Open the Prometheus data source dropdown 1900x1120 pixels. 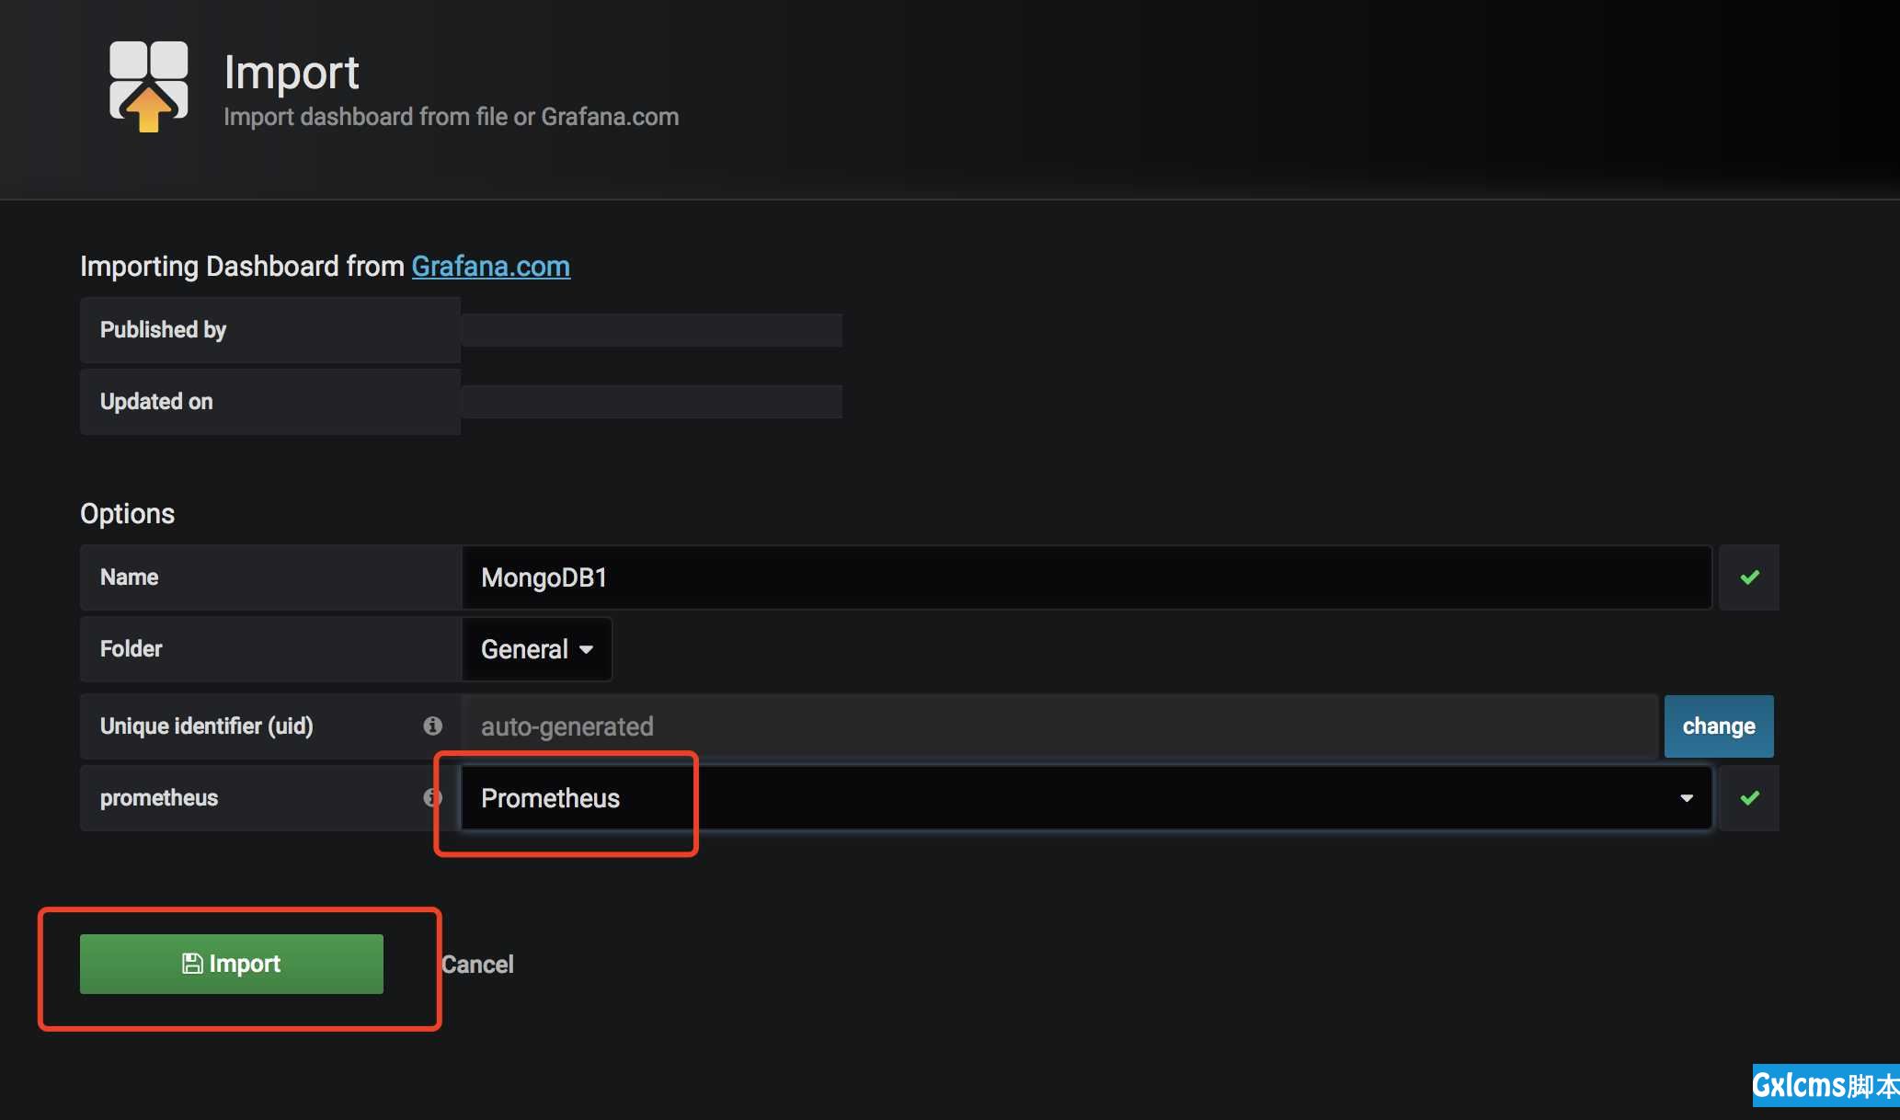tap(1086, 798)
